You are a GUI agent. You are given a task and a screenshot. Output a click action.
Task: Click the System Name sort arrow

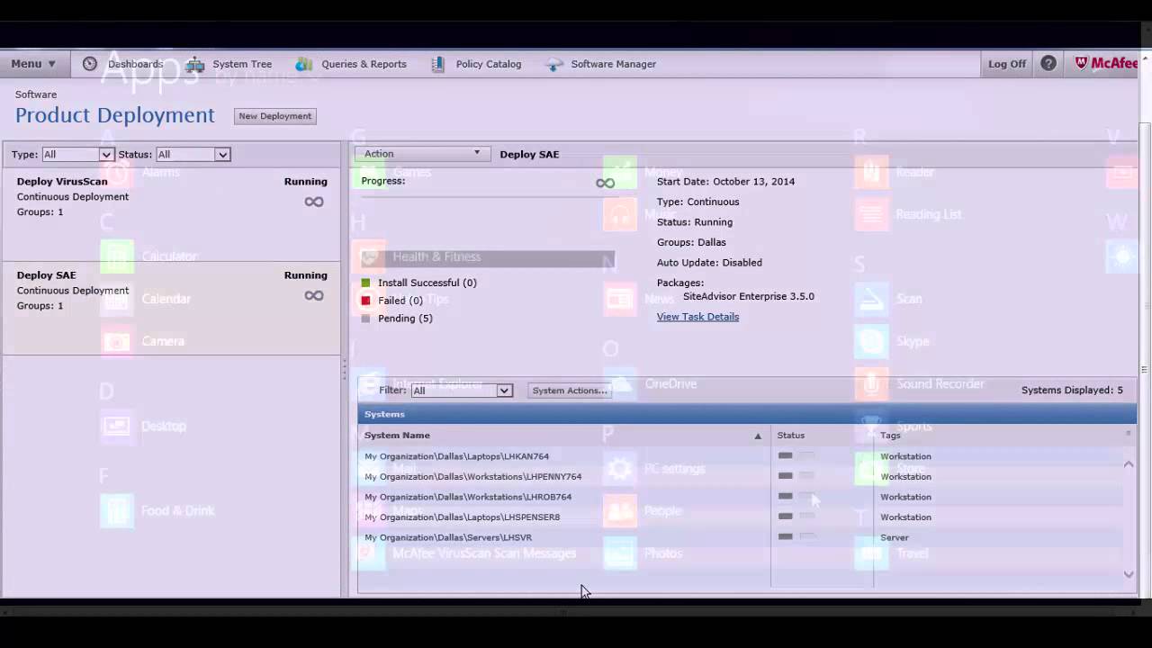(758, 436)
